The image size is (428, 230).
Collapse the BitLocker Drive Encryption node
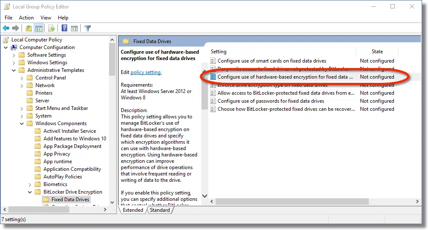coord(30,192)
